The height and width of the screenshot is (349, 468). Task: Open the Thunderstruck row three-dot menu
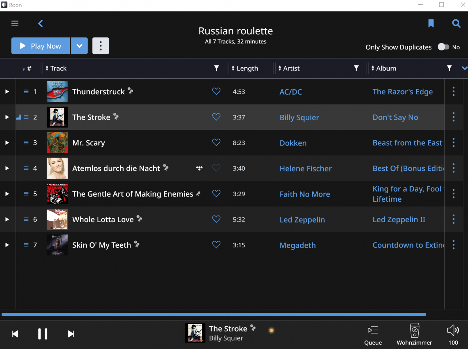point(454,91)
